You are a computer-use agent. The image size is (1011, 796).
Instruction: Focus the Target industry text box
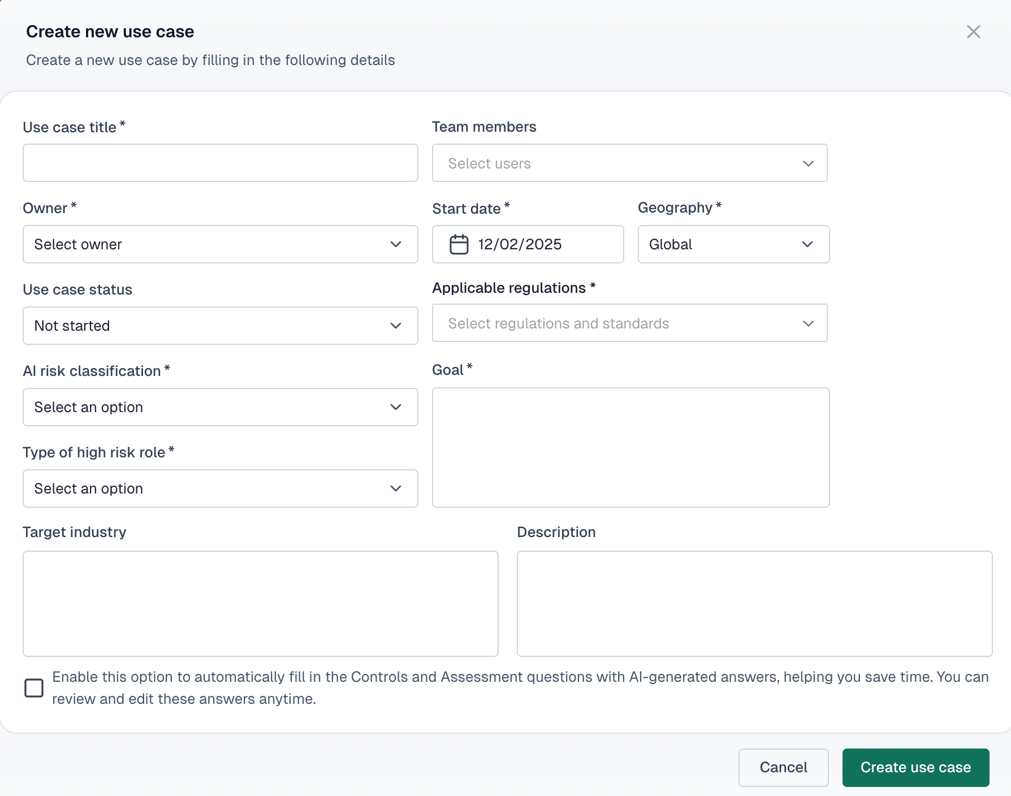260,603
